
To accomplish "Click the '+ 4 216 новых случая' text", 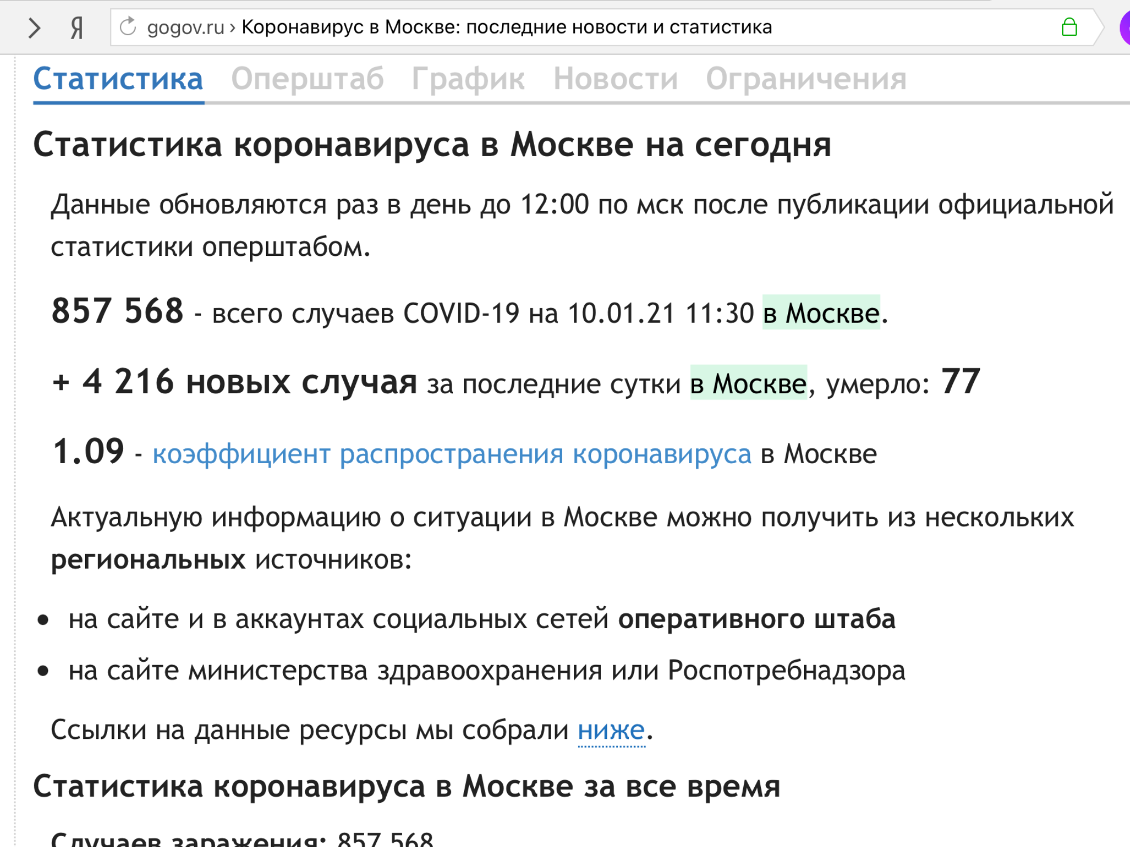I will [x=234, y=382].
